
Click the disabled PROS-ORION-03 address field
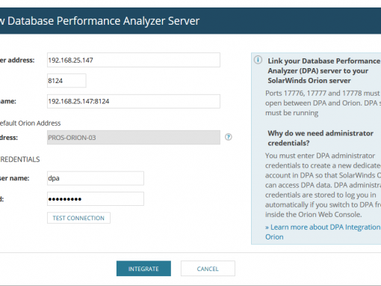point(134,138)
